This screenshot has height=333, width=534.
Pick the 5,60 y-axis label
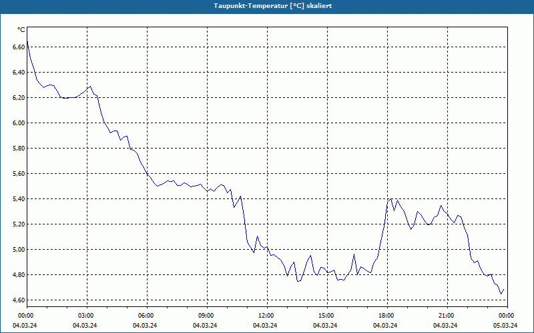pos(19,174)
